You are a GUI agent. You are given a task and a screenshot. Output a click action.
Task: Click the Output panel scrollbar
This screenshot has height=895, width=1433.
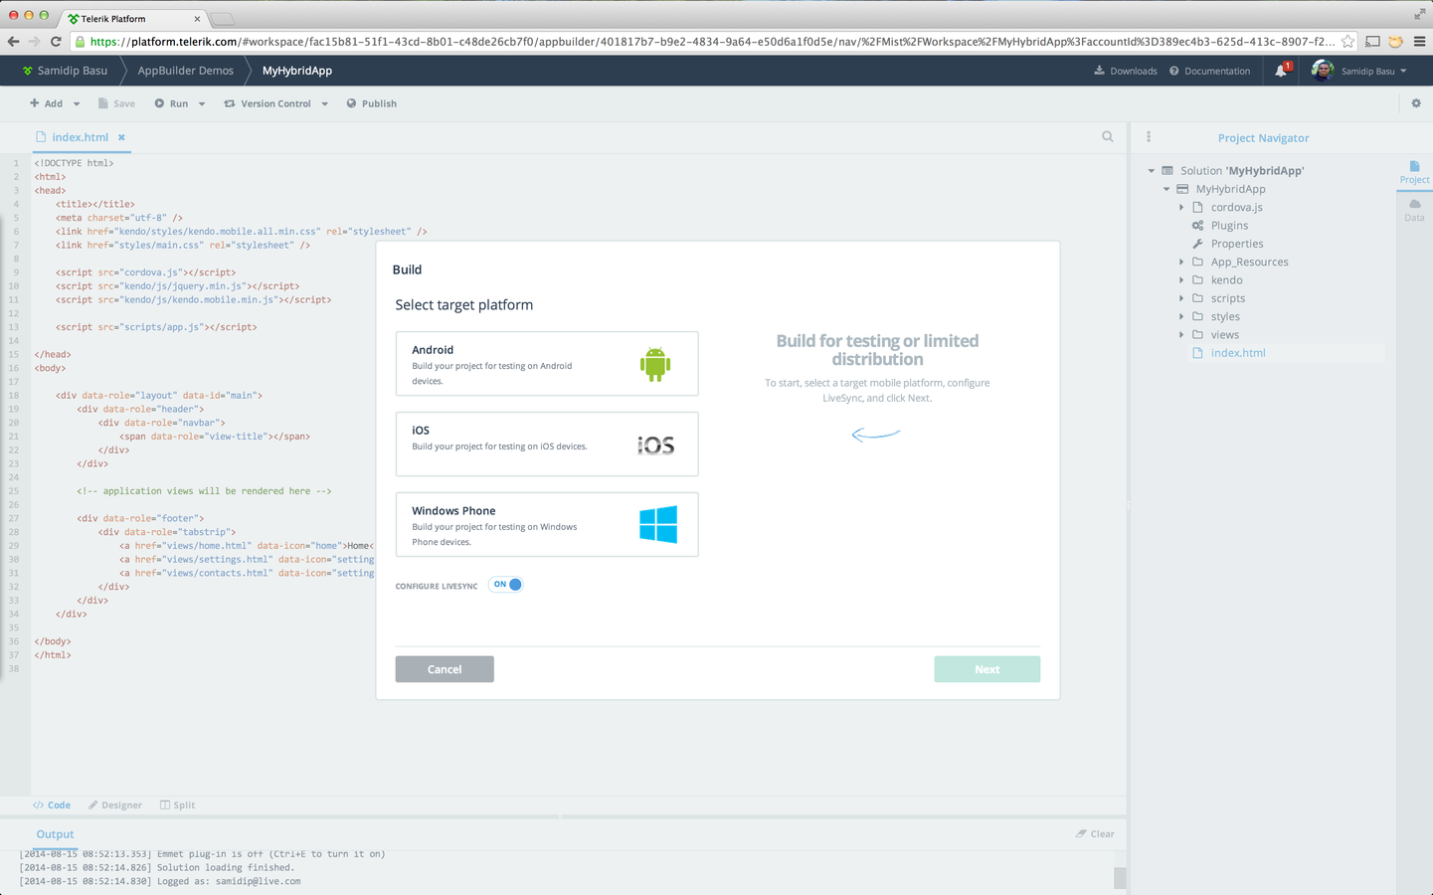(1120, 878)
